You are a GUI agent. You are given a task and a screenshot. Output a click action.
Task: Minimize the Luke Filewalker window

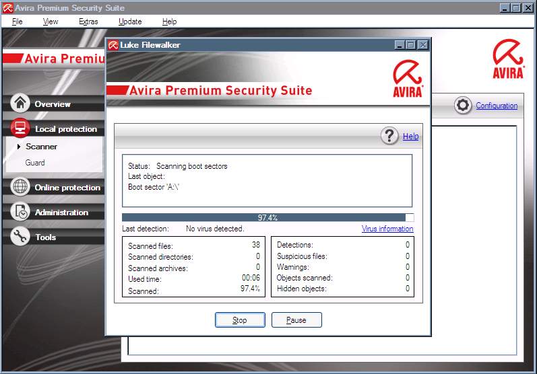(x=400, y=45)
